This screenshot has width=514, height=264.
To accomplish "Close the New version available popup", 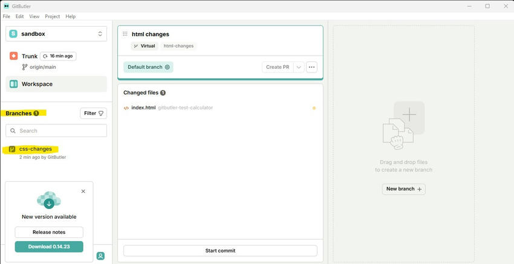I will tap(83, 192).
